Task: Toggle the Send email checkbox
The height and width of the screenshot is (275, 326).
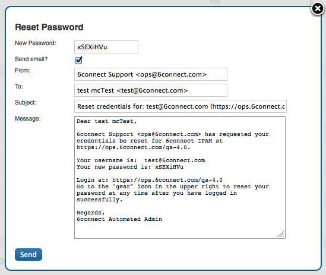Action: click(78, 60)
